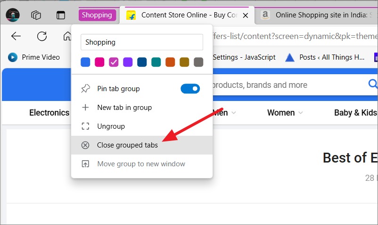Expand the Women category dropdown arrow
The width and height of the screenshot is (378, 225).
(x=300, y=113)
